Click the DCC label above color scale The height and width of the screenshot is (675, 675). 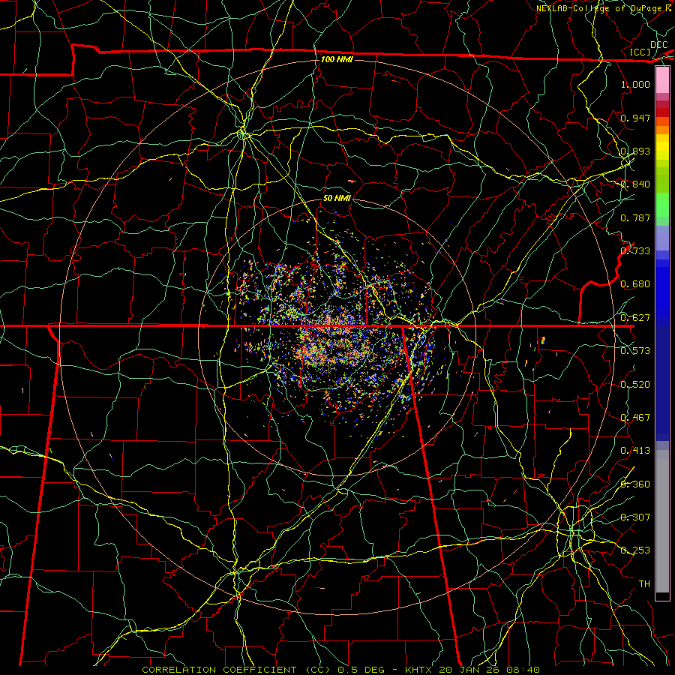coord(658,45)
